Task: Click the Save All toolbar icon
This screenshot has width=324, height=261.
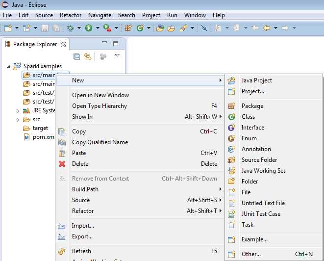Action: click(x=56, y=28)
